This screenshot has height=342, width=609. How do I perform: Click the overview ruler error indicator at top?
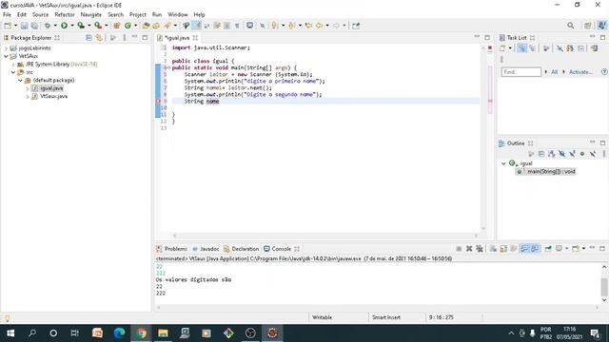point(490,47)
